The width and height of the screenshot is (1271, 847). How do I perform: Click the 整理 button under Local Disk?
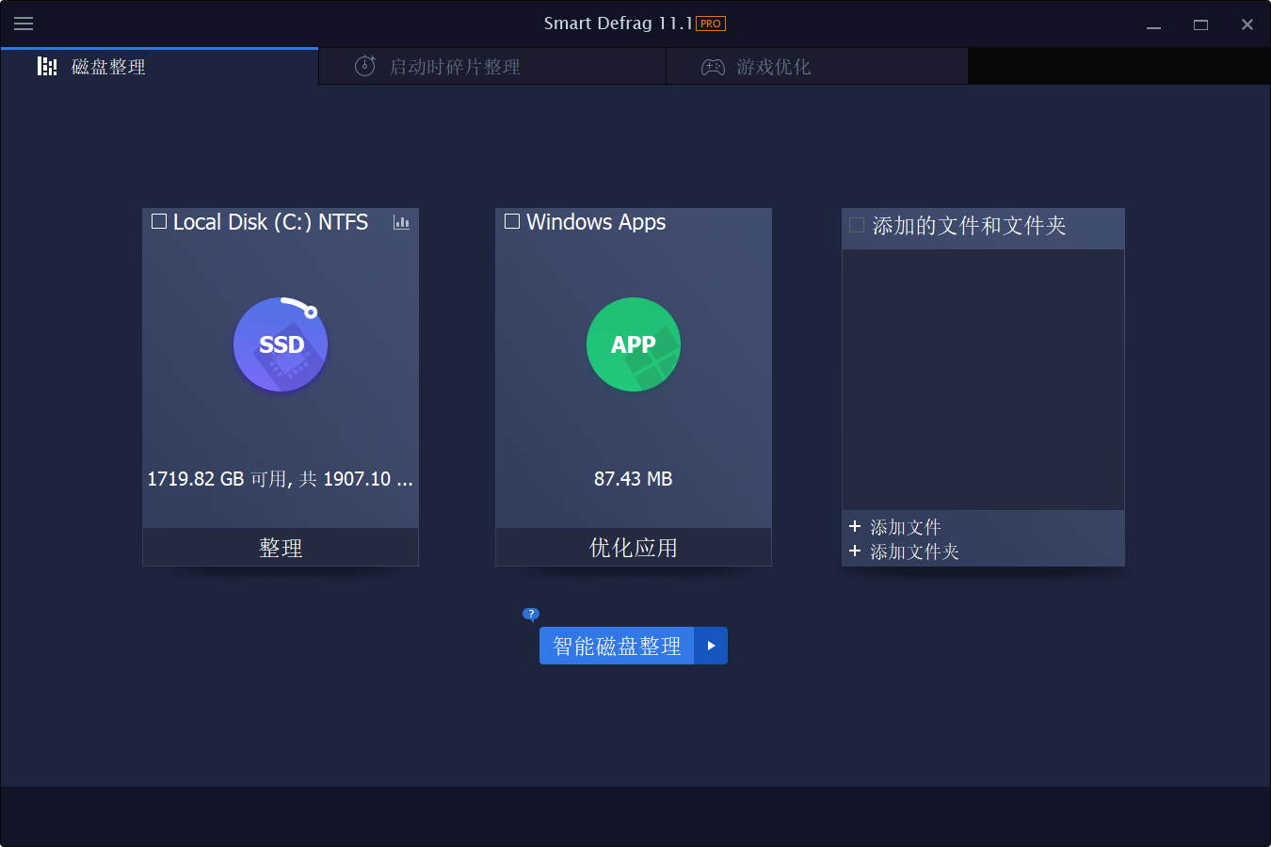(x=280, y=547)
